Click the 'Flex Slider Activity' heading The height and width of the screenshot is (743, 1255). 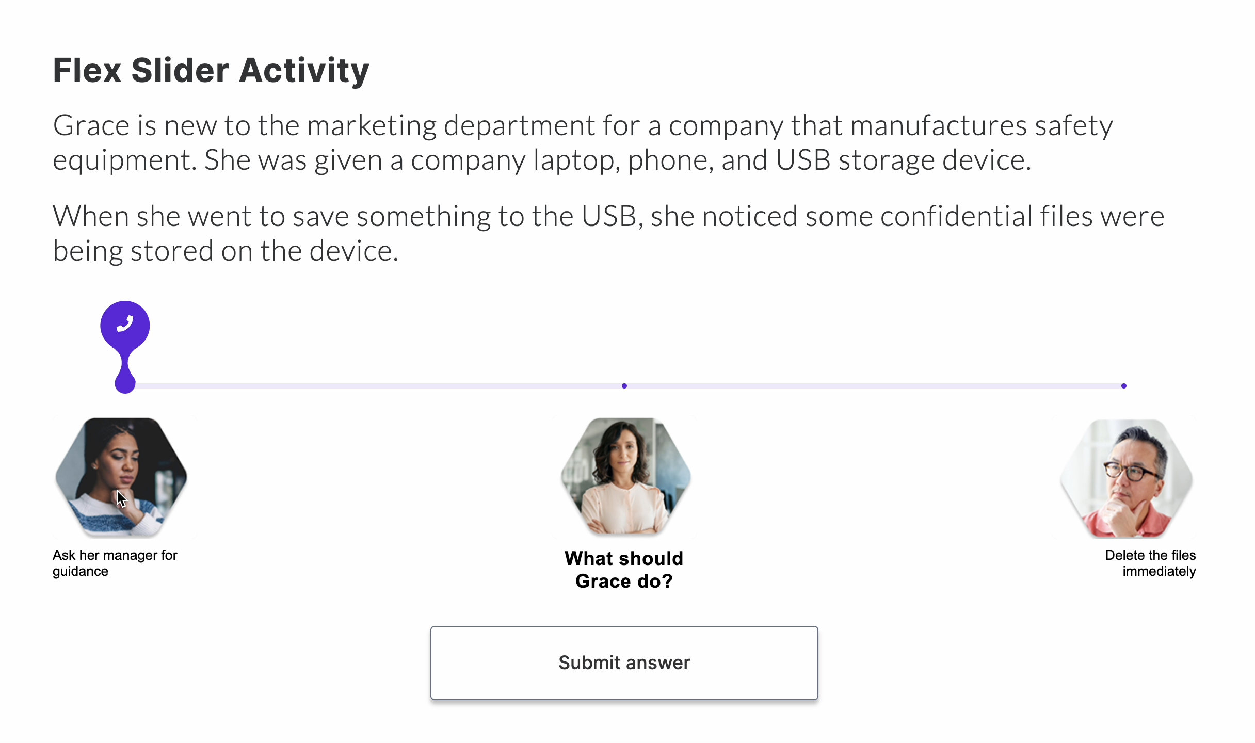211,70
